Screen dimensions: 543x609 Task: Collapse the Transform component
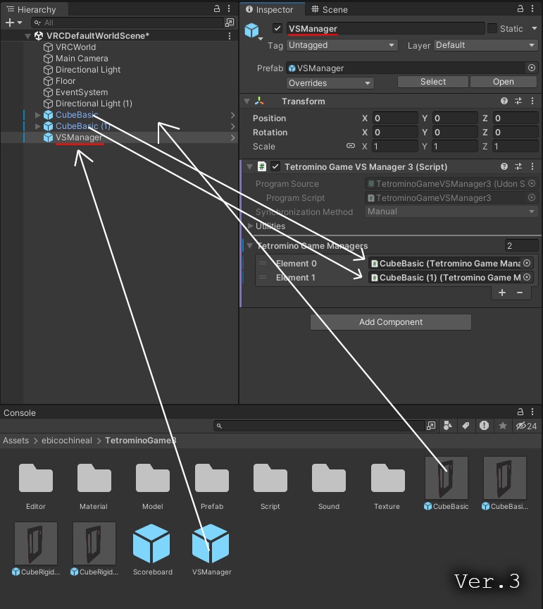(x=247, y=101)
